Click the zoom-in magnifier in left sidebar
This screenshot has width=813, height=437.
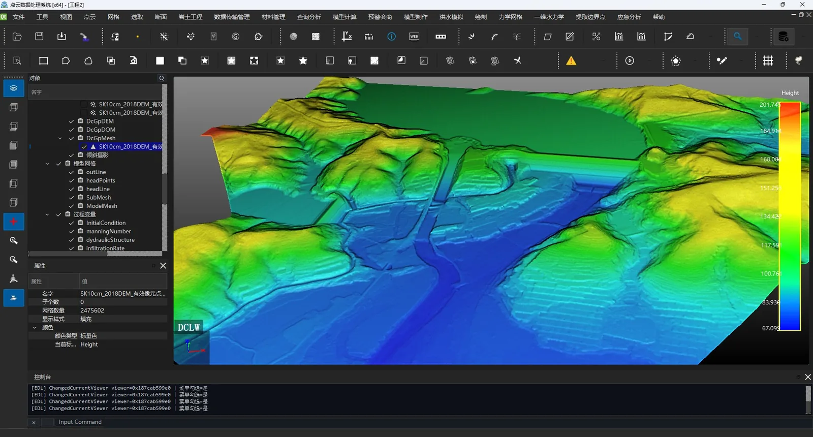click(x=14, y=241)
